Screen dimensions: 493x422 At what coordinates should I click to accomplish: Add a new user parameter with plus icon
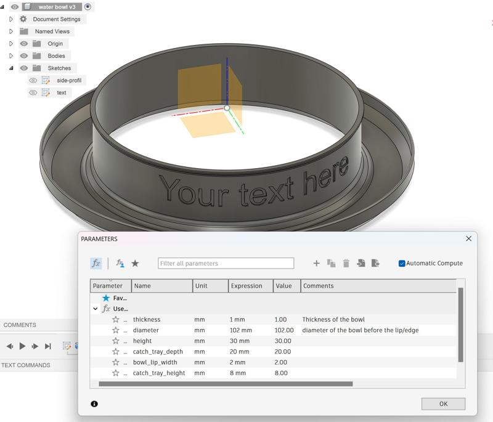317,263
